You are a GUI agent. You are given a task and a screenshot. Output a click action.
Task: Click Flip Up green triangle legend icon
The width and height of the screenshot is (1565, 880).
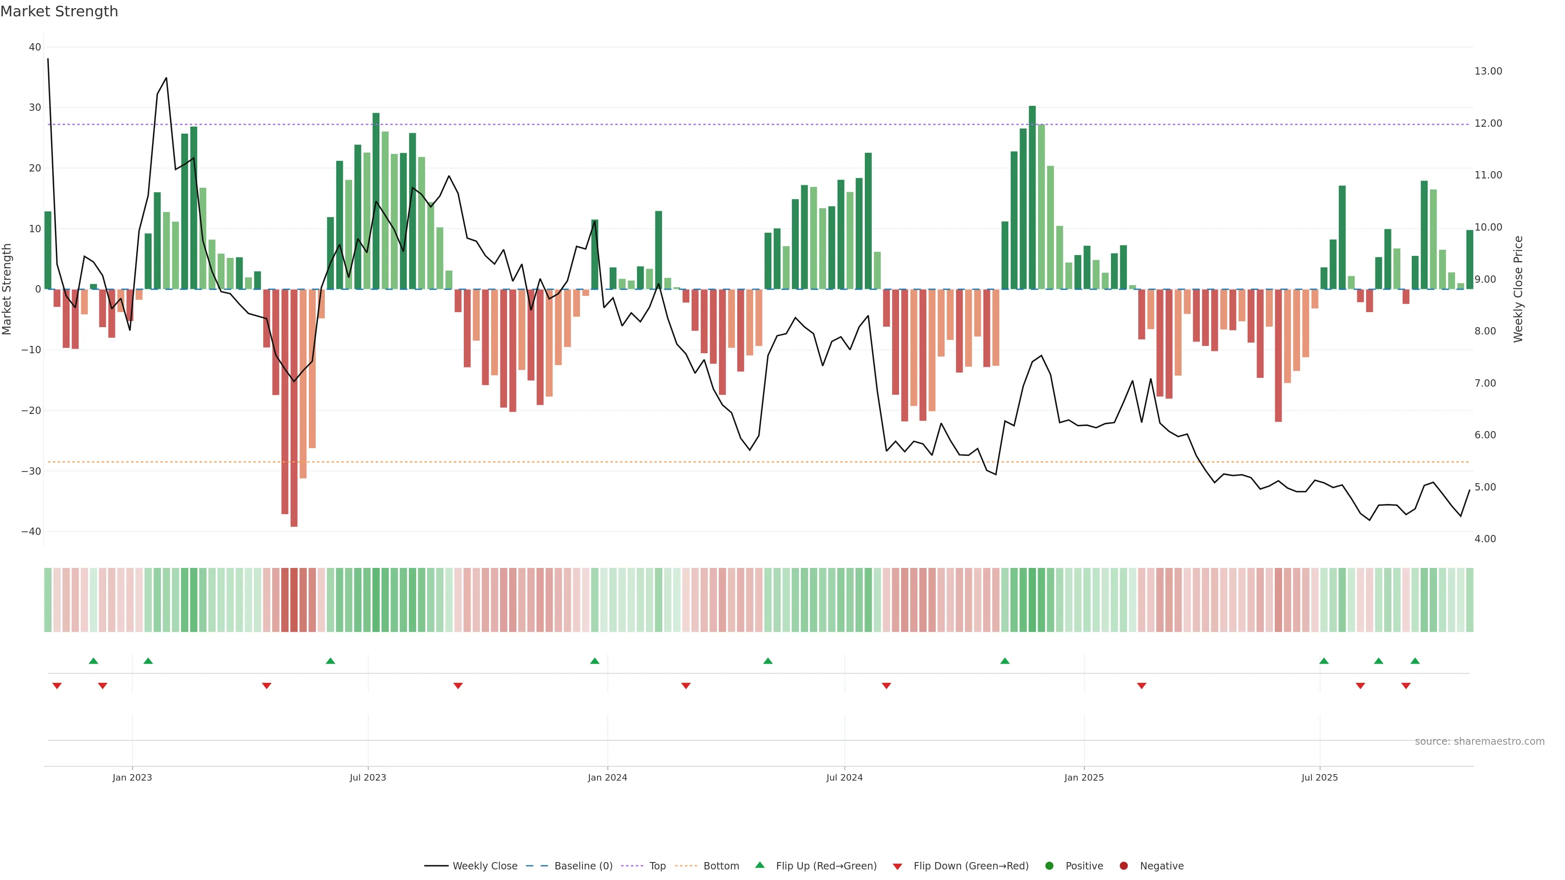point(759,865)
